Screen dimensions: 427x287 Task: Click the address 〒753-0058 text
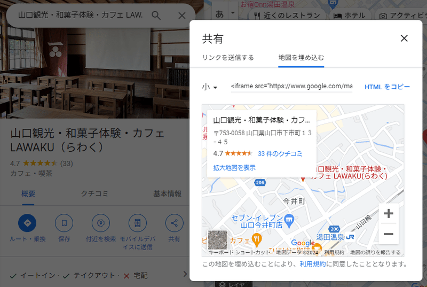pyautogui.click(x=263, y=137)
